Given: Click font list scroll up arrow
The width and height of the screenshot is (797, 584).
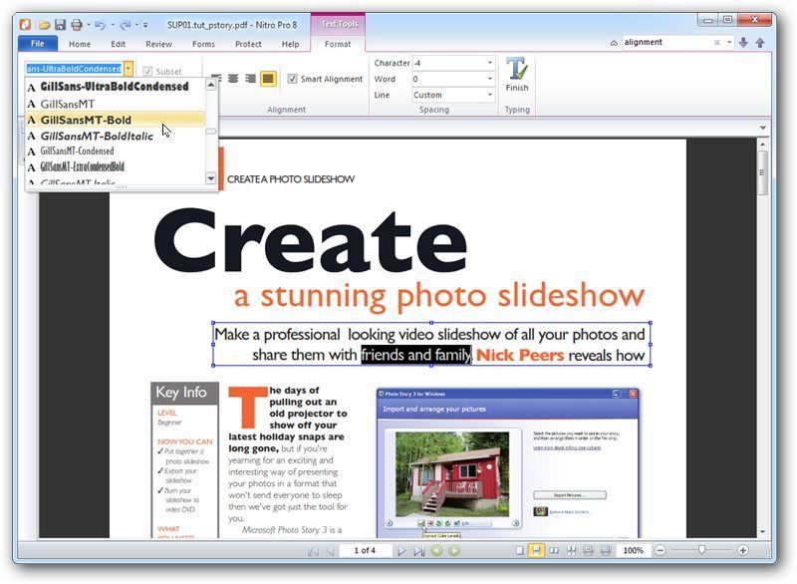Looking at the screenshot, I should (211, 85).
